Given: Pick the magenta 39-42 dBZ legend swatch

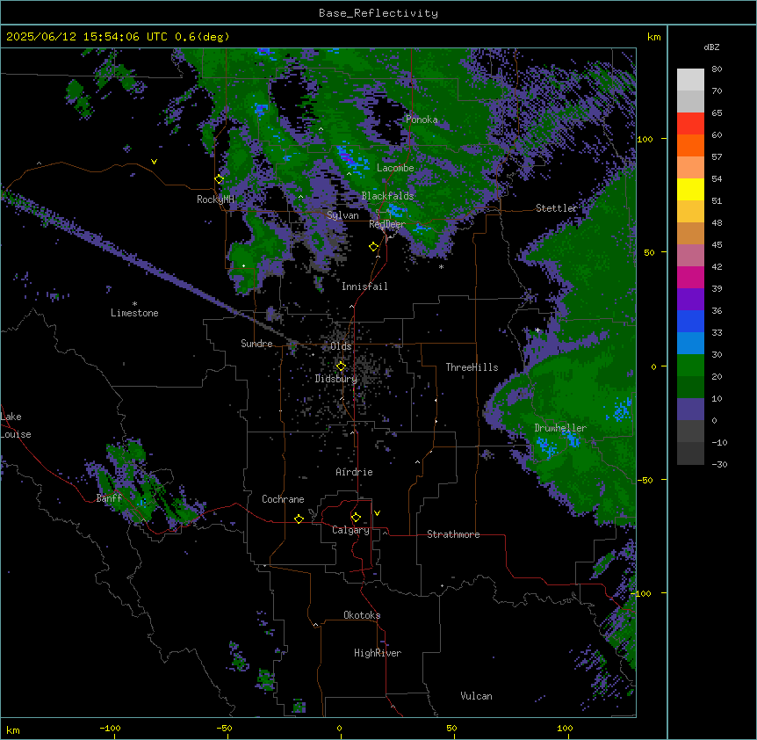Looking at the screenshot, I should (x=690, y=277).
